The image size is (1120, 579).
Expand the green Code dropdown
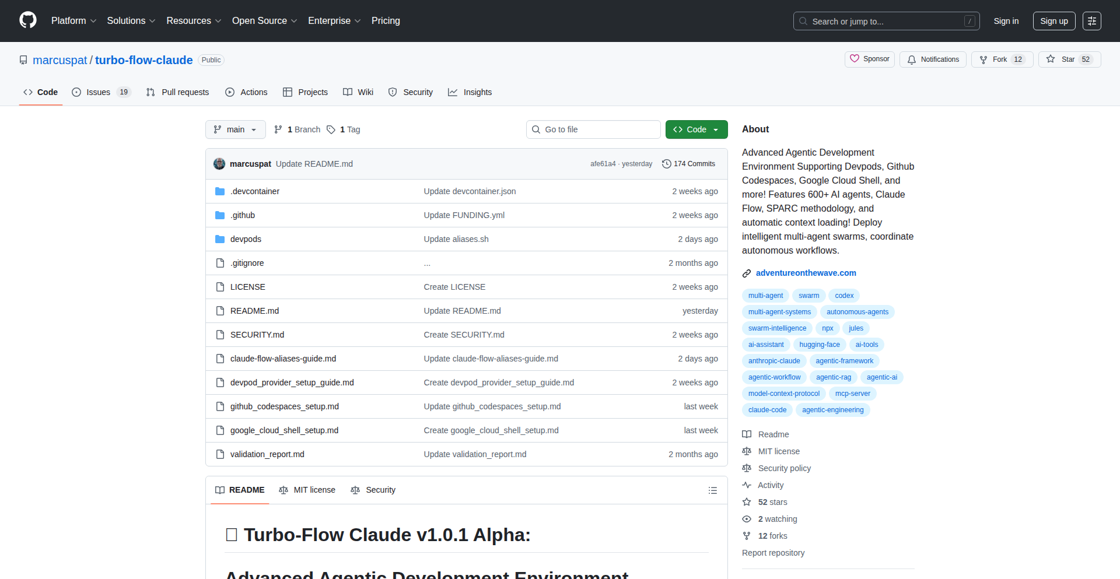696,129
